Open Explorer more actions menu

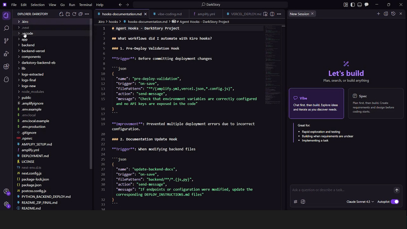point(87,14)
